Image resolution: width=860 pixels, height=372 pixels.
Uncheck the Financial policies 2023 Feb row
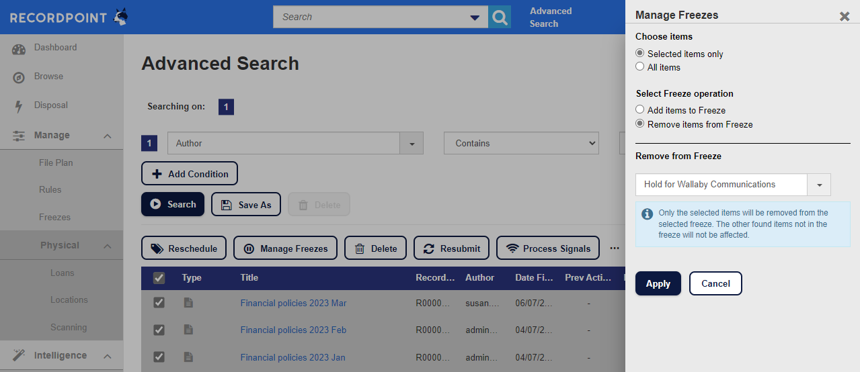159,330
